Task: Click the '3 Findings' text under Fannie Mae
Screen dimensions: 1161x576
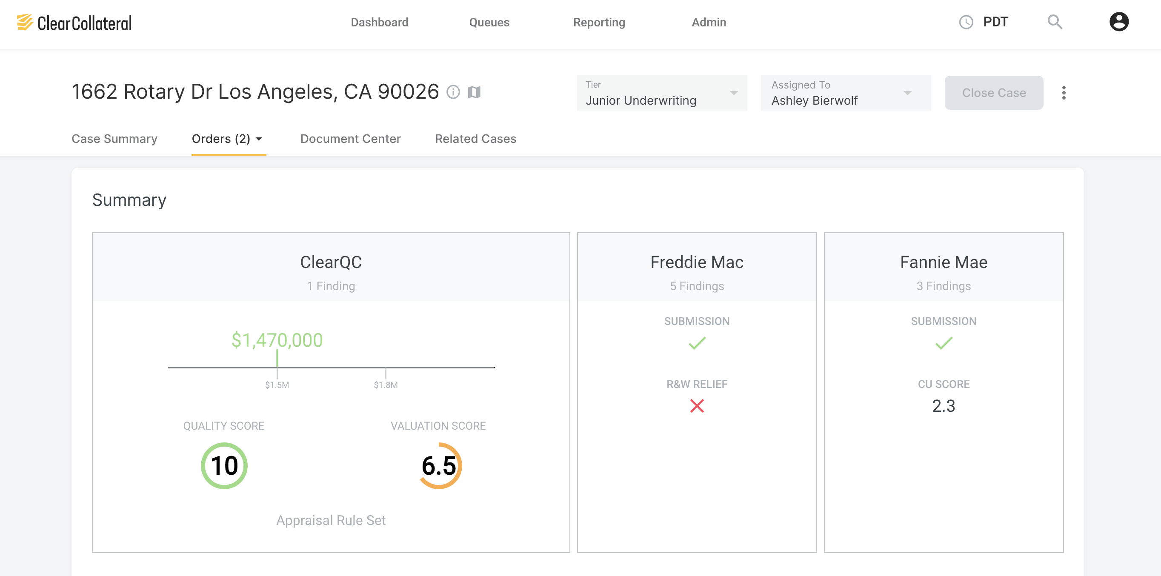Action: pyautogui.click(x=944, y=286)
